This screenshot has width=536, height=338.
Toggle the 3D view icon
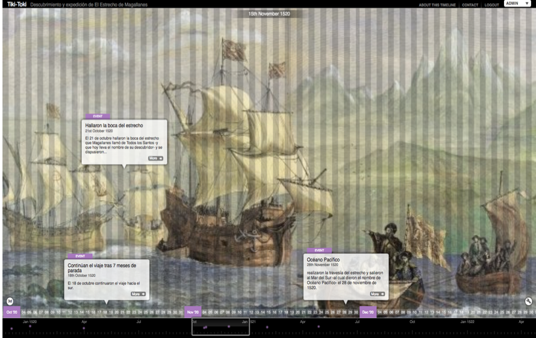click(x=10, y=301)
